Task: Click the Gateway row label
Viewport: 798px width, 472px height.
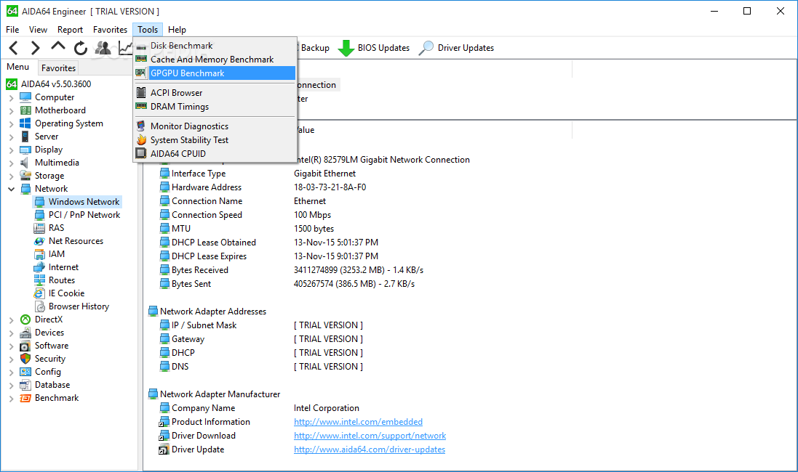Action: coord(188,339)
